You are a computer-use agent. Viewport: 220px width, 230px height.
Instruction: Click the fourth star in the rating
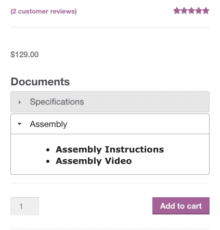coord(199,10)
